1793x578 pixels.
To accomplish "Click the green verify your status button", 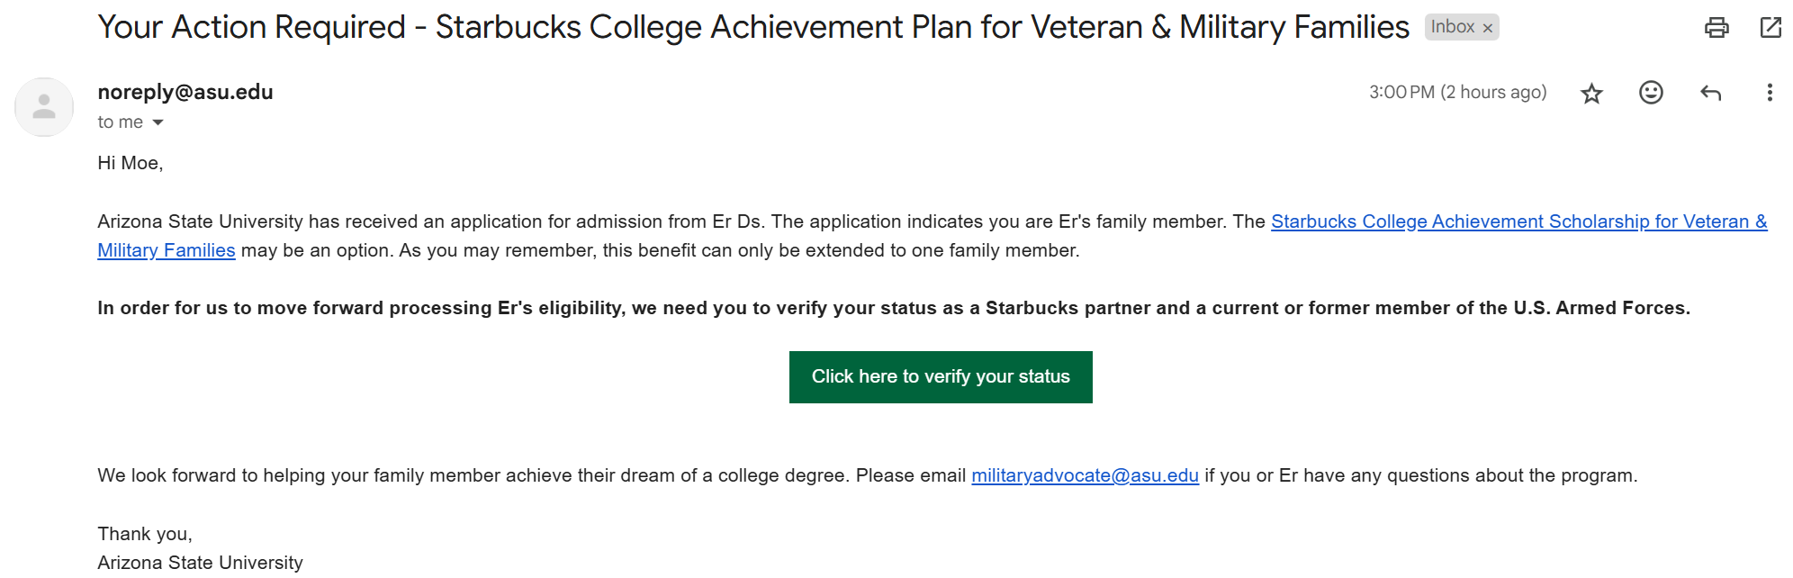I will pos(941,377).
